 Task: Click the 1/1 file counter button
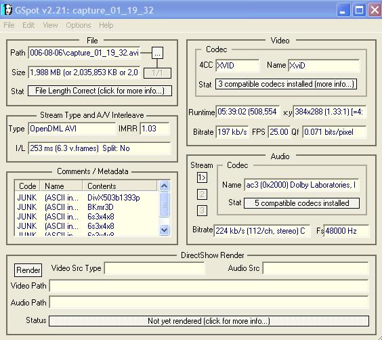click(x=157, y=73)
